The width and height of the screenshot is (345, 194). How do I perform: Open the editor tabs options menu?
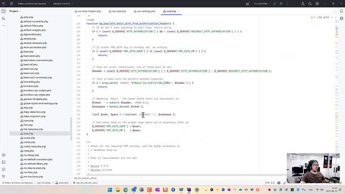pyautogui.click(x=334, y=11)
